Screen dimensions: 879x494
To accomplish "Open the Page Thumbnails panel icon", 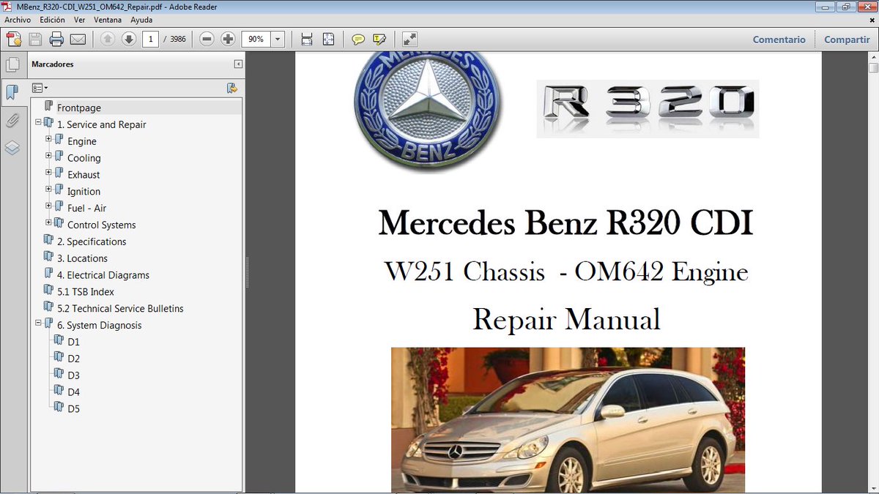I will click(x=12, y=64).
